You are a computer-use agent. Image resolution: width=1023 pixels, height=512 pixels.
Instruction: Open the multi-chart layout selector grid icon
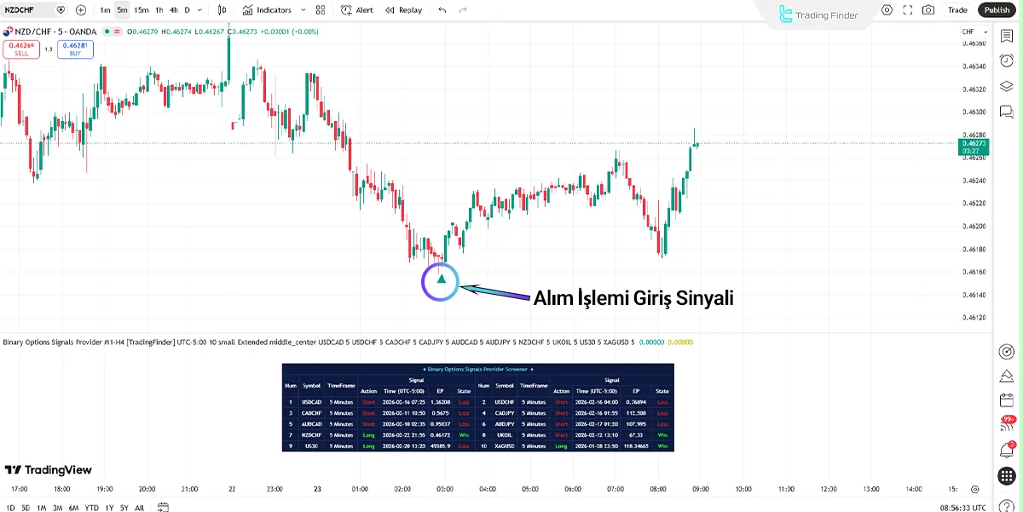(x=321, y=9)
